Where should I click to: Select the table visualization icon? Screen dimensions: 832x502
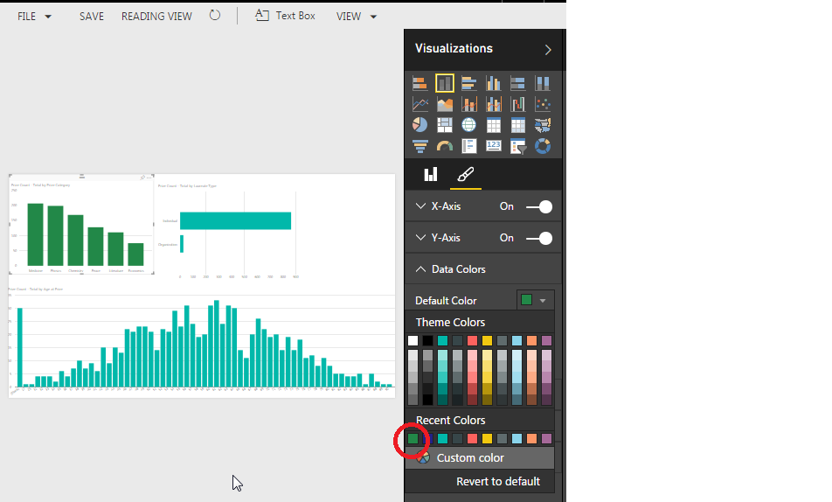click(x=494, y=125)
